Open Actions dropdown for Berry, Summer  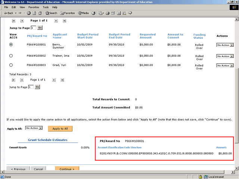225,45
